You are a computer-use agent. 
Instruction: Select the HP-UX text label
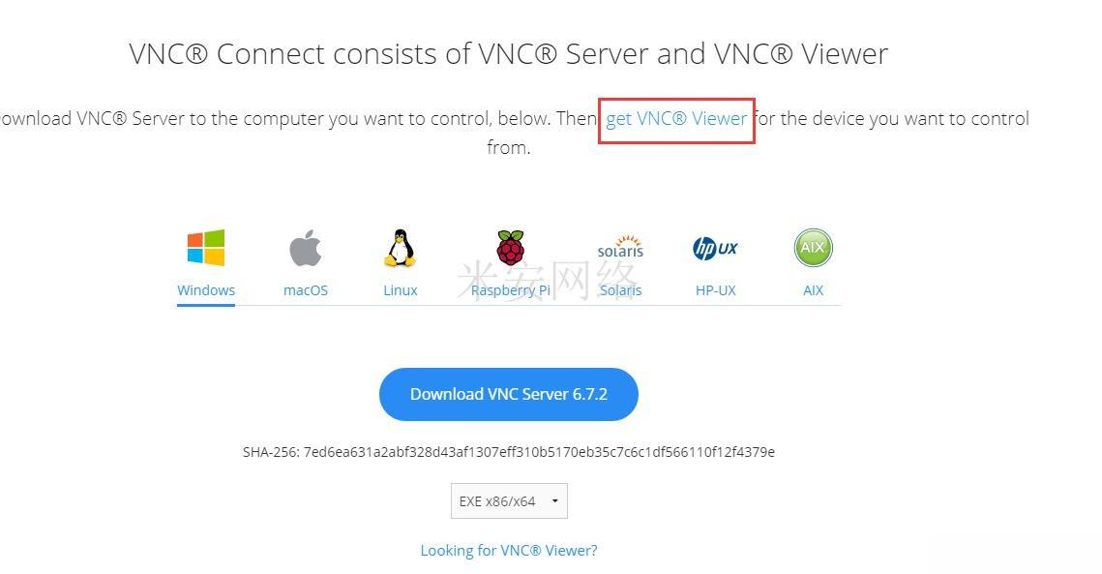pyautogui.click(x=715, y=289)
